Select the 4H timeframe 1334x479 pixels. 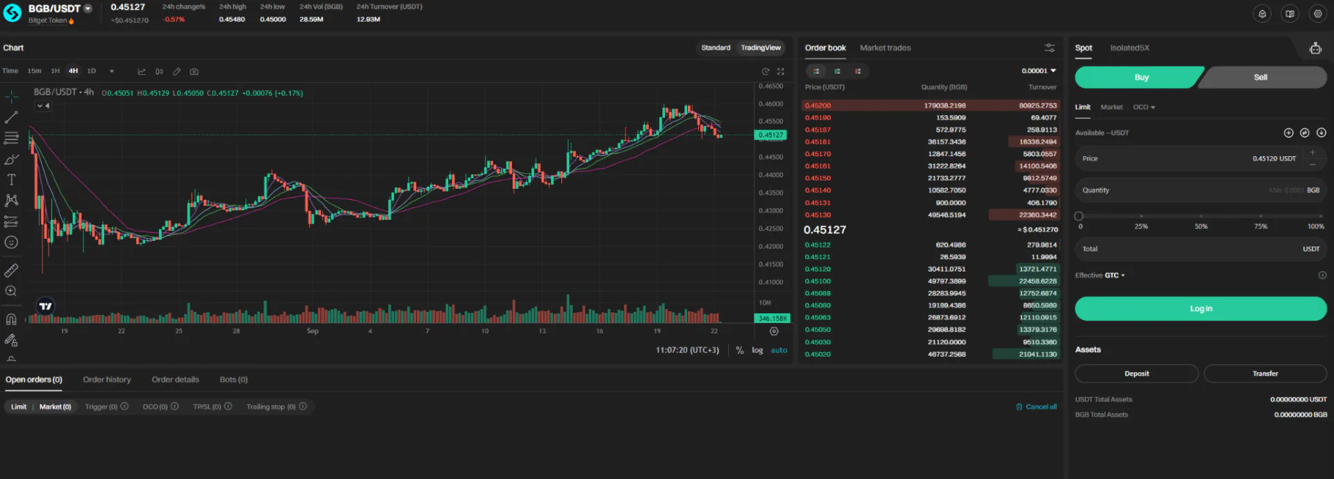click(73, 71)
